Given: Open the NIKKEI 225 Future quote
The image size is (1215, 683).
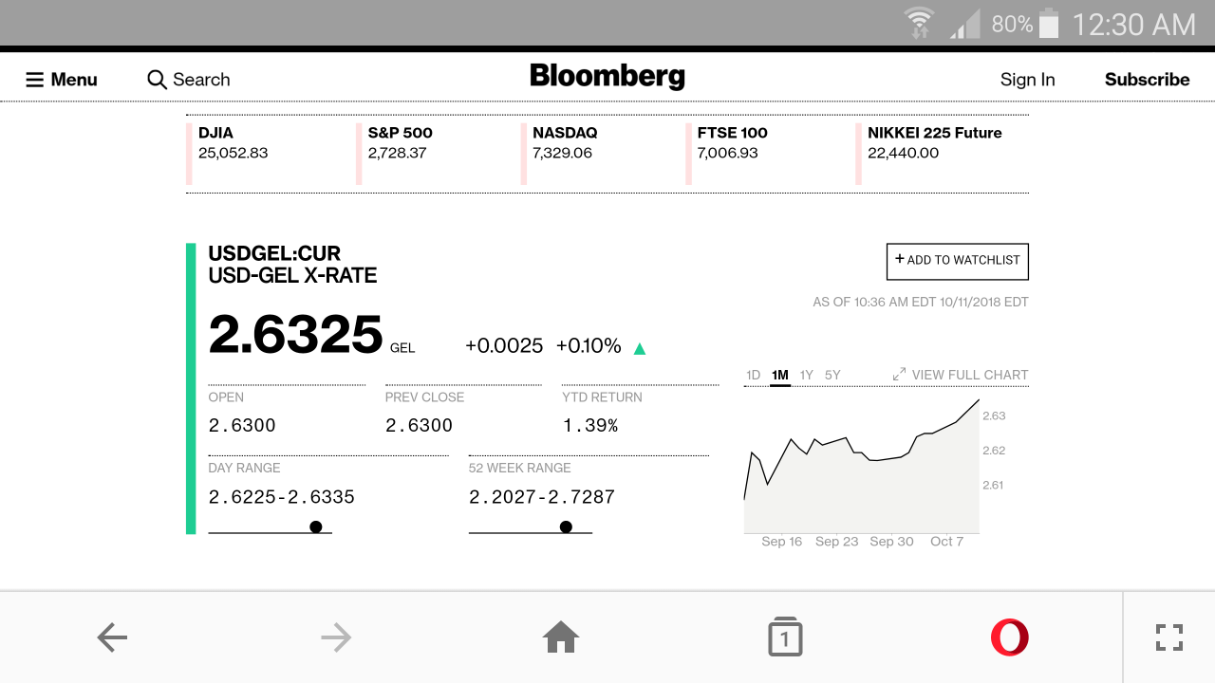Looking at the screenshot, I should (934, 142).
